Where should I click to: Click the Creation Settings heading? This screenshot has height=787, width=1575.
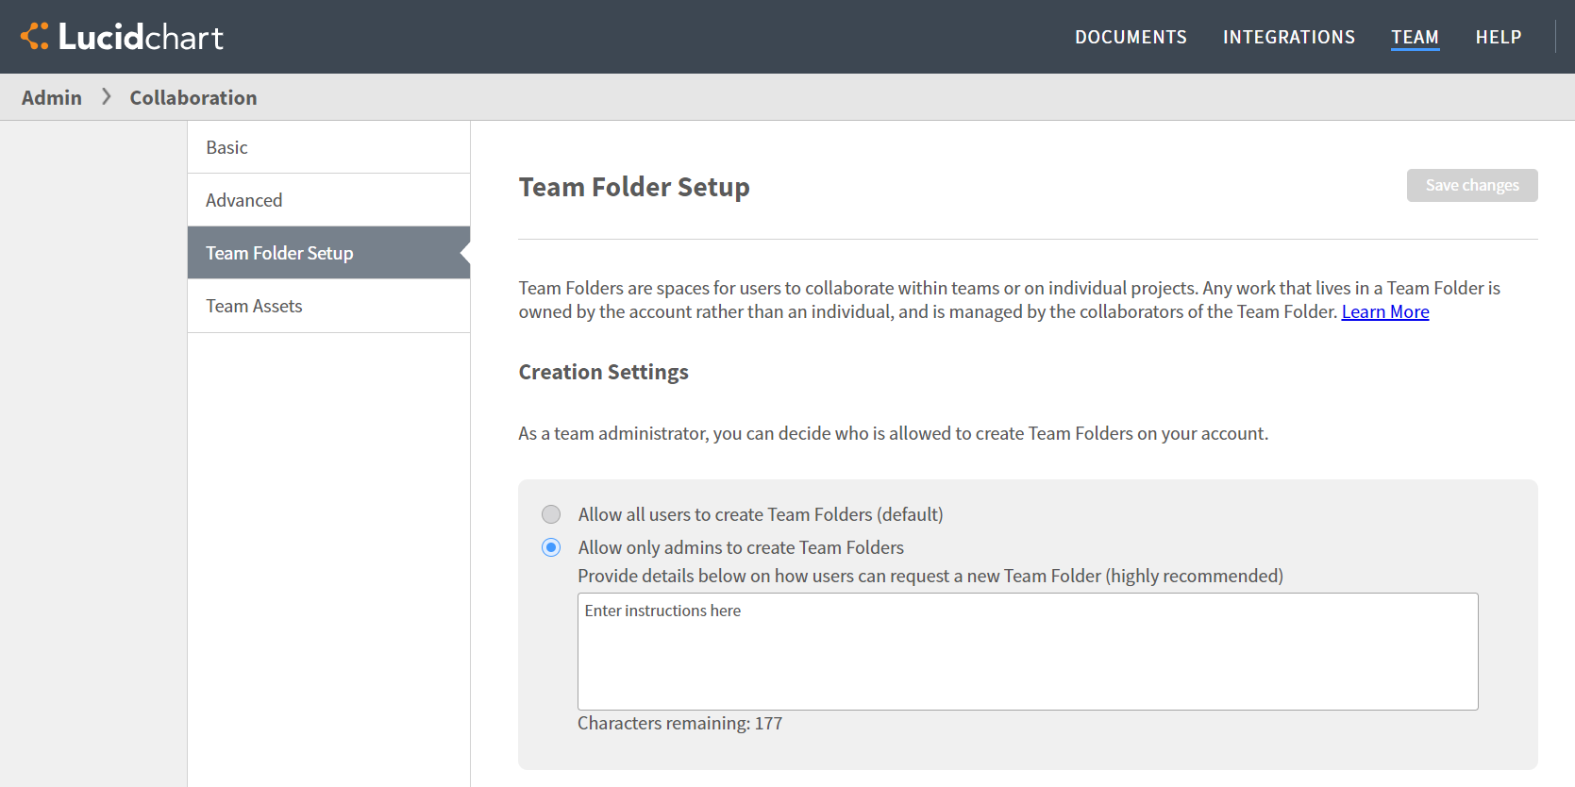(x=604, y=372)
